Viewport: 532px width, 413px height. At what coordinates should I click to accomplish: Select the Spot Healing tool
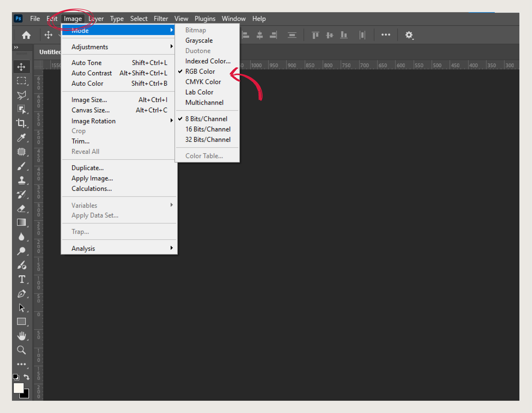pyautogui.click(x=21, y=152)
